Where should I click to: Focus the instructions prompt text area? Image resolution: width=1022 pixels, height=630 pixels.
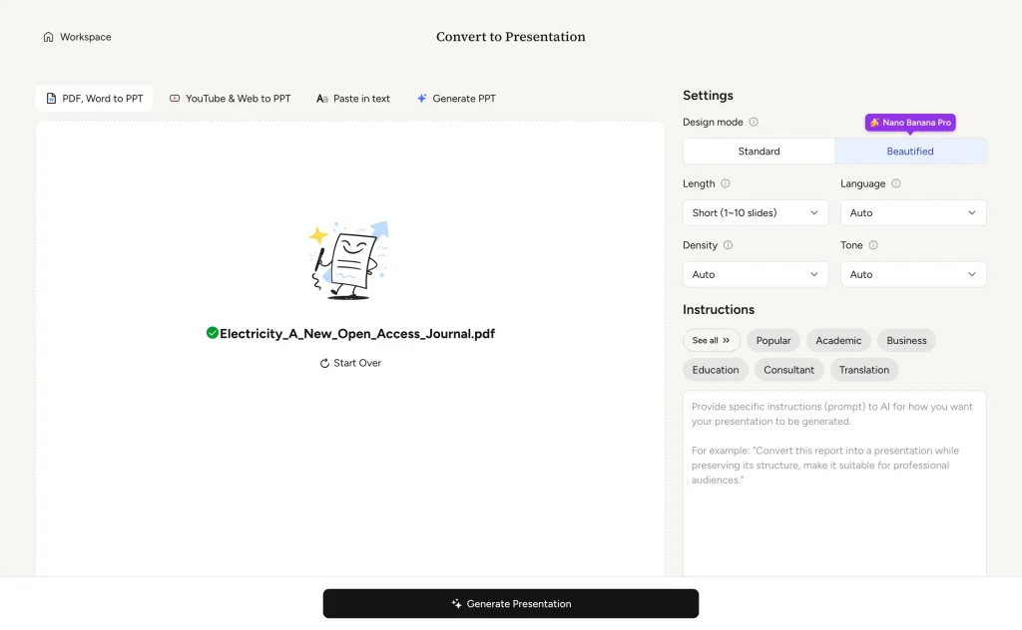tap(834, 482)
